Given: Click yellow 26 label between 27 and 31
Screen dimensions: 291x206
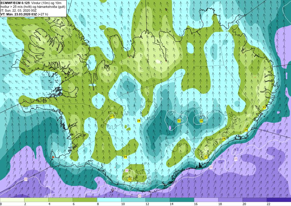Looking at the screenshot, I should (x=139, y=121).
